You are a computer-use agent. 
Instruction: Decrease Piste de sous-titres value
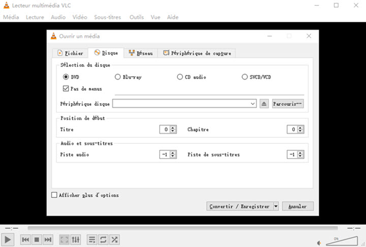300,157
